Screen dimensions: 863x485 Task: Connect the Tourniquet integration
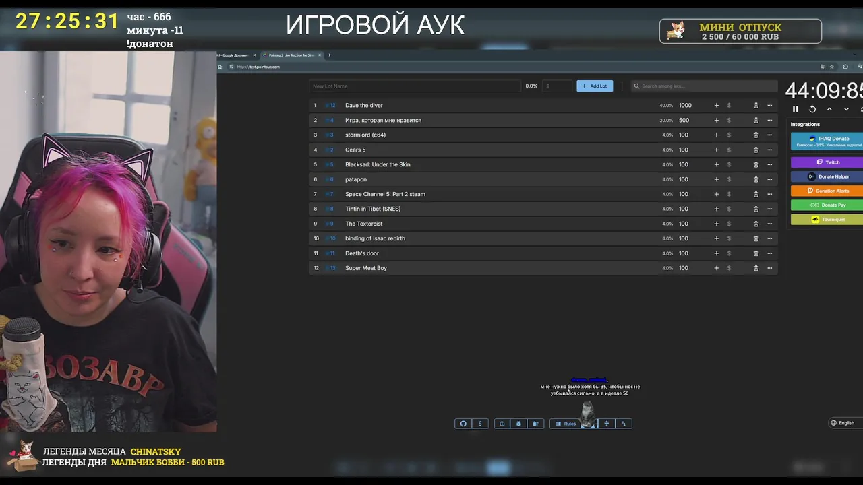coord(827,219)
